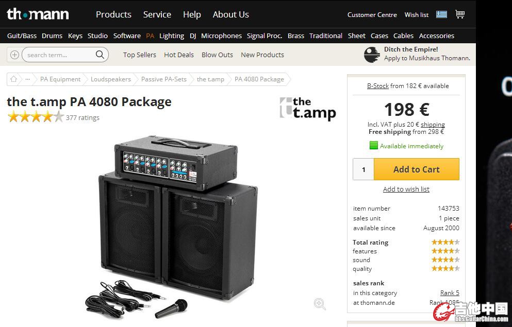The height and width of the screenshot is (327, 512).
Task: Click the plus icon beside the search box
Action: click(14, 55)
